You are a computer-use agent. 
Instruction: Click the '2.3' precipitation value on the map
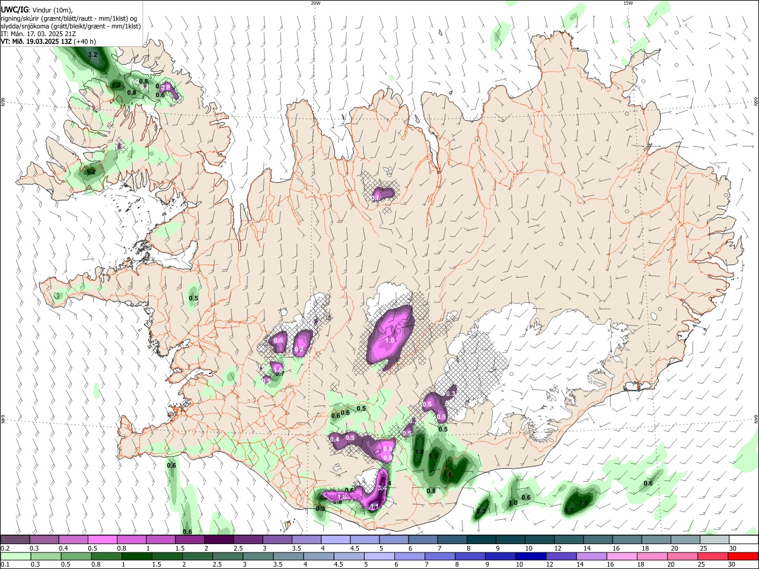point(481,511)
